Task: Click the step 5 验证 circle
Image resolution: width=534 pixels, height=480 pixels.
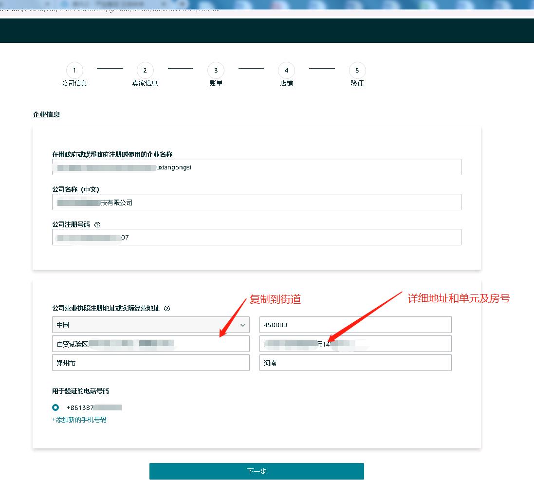Action: pyautogui.click(x=357, y=70)
